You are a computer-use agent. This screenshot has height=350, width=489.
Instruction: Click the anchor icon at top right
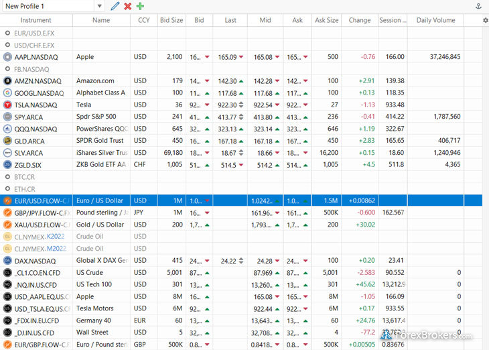[478, 6]
